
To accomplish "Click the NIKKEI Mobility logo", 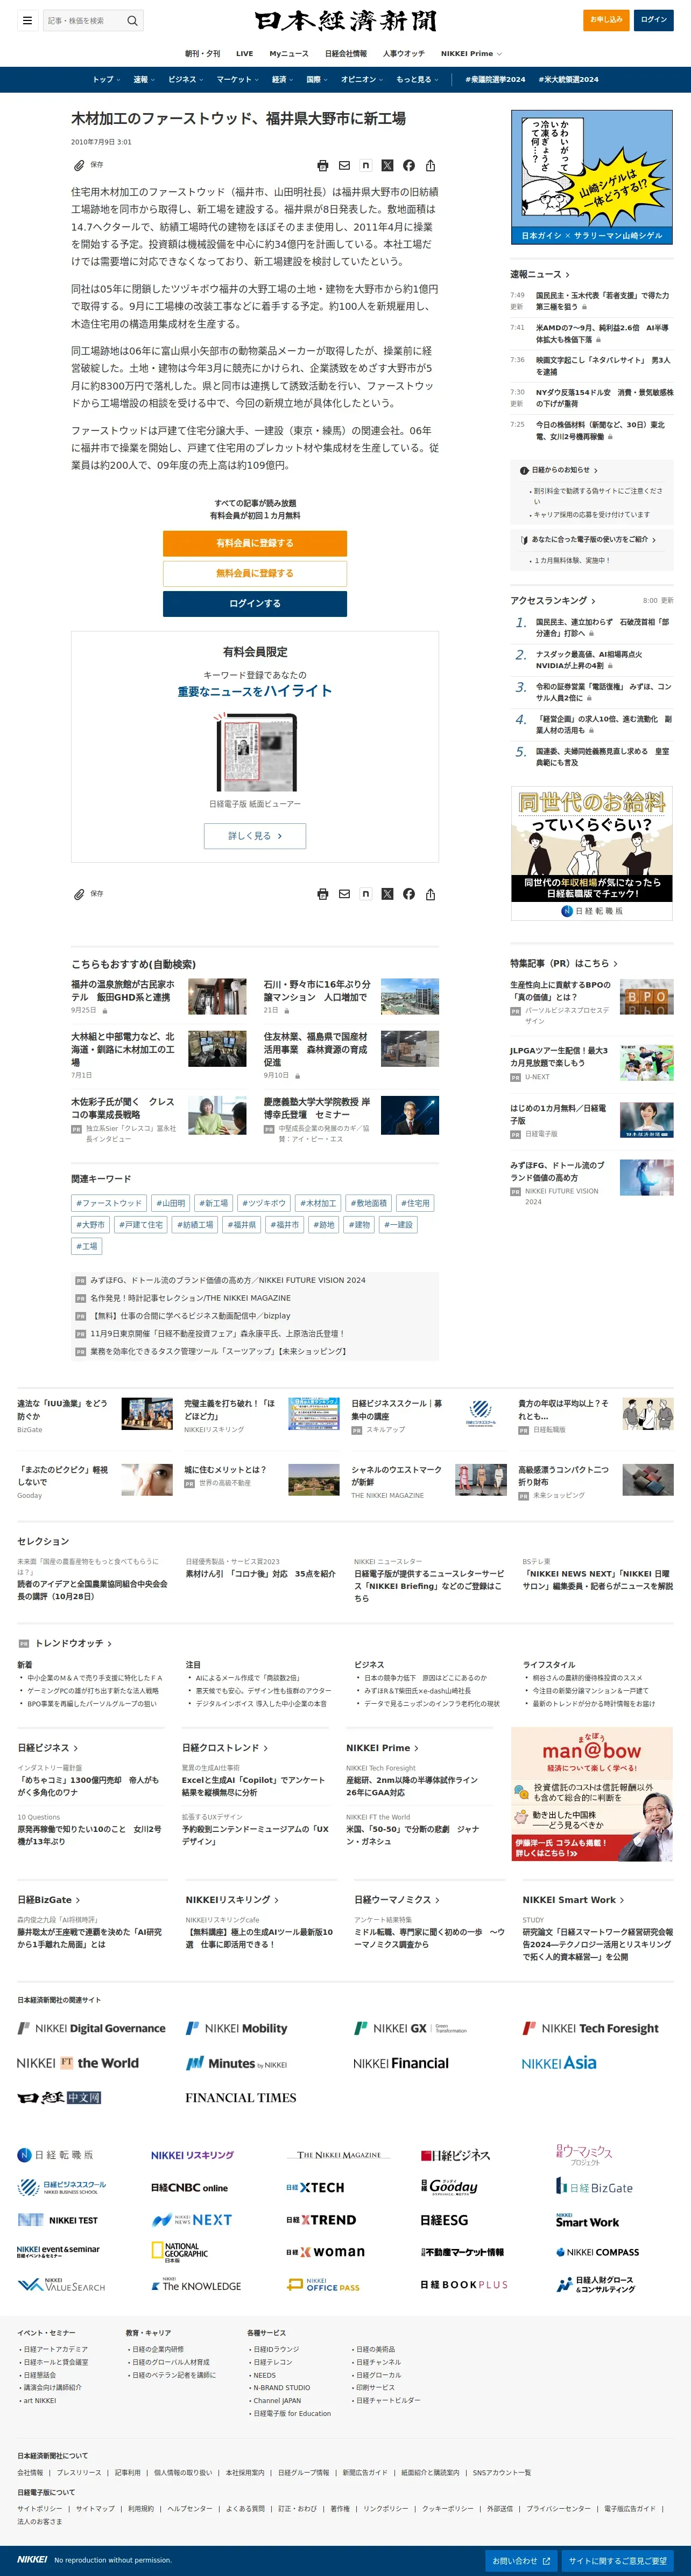I will pyautogui.click(x=237, y=2028).
